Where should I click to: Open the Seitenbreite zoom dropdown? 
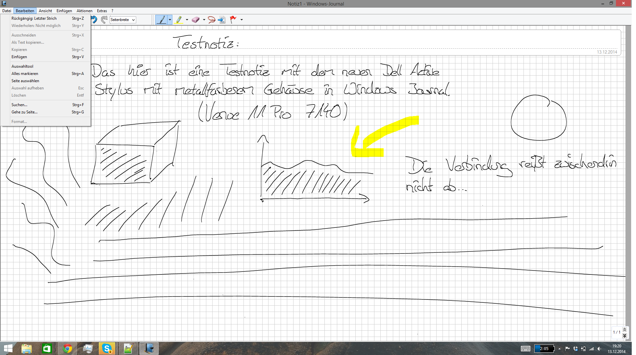[x=133, y=20]
